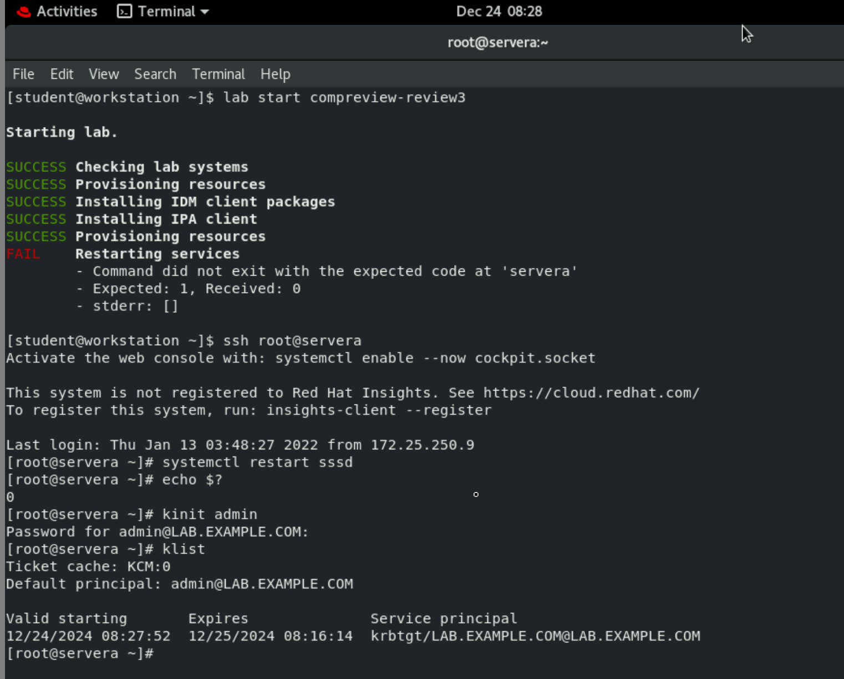
Task: Click the krbtgt/LAB.EXAMPLE.COM service principal text
Action: click(535, 636)
